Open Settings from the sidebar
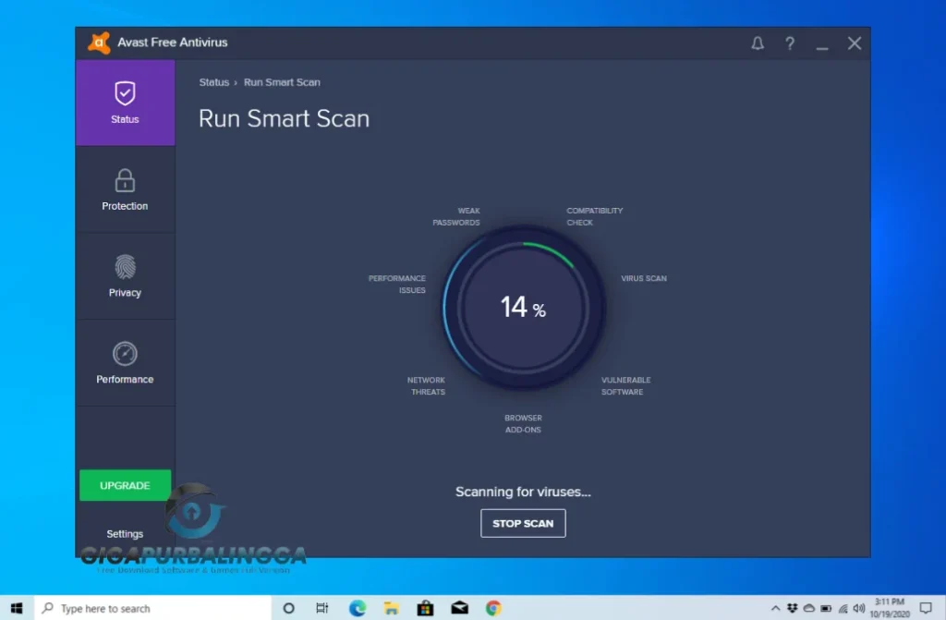This screenshot has width=946, height=620. click(x=125, y=534)
